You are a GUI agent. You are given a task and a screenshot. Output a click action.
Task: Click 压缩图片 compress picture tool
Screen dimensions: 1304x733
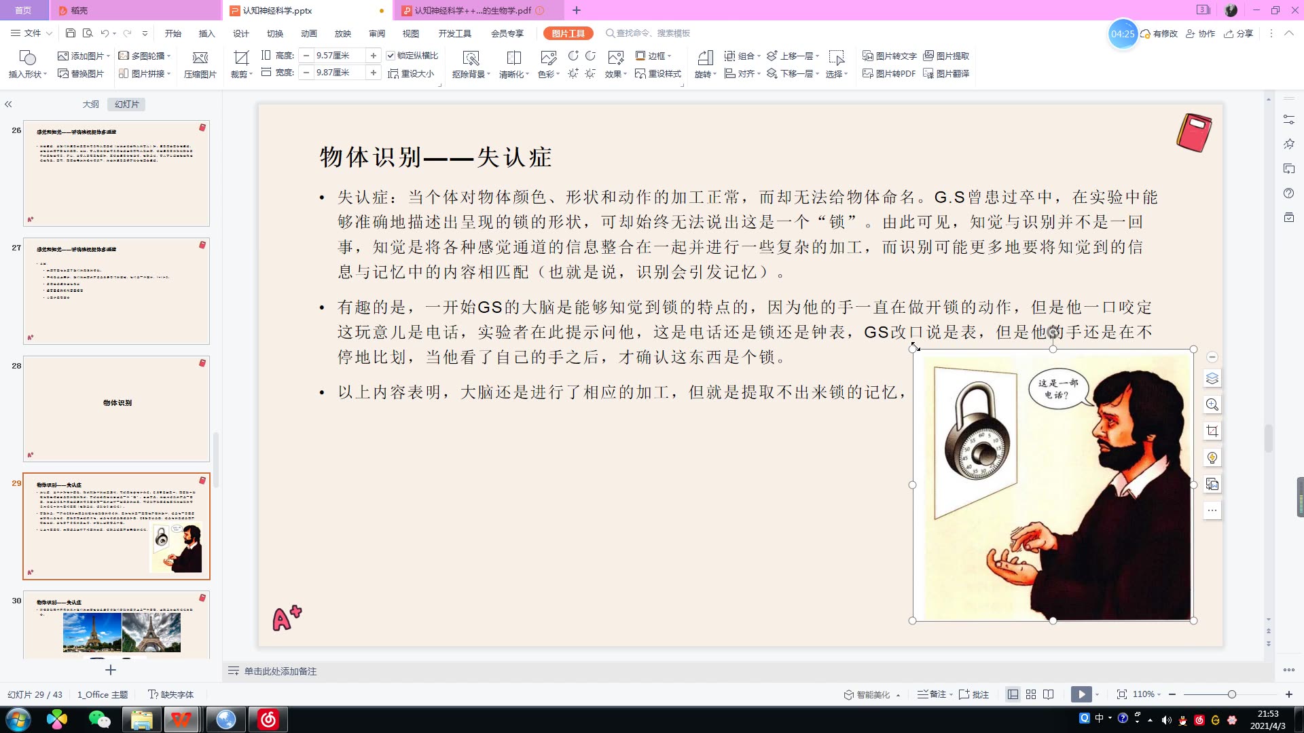[200, 64]
